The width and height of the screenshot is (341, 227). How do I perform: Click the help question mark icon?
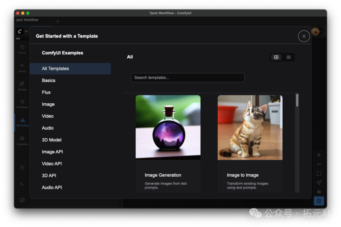(x=22, y=168)
